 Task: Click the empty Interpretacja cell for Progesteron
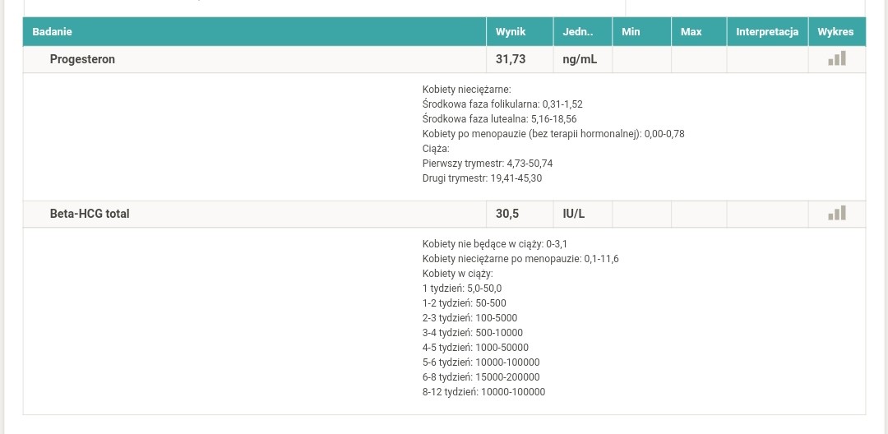pos(766,60)
